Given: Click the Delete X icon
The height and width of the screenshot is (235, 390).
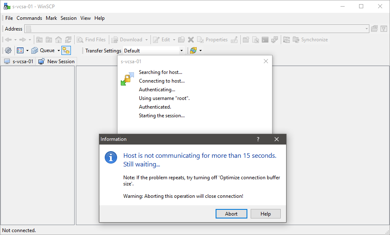Looking at the screenshot, I should [191, 40].
